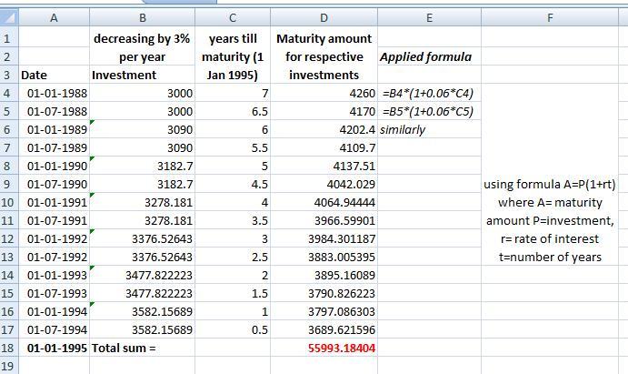Screen dimensions: 628x374
Task: Select years value 0.5
Action: 233,329
